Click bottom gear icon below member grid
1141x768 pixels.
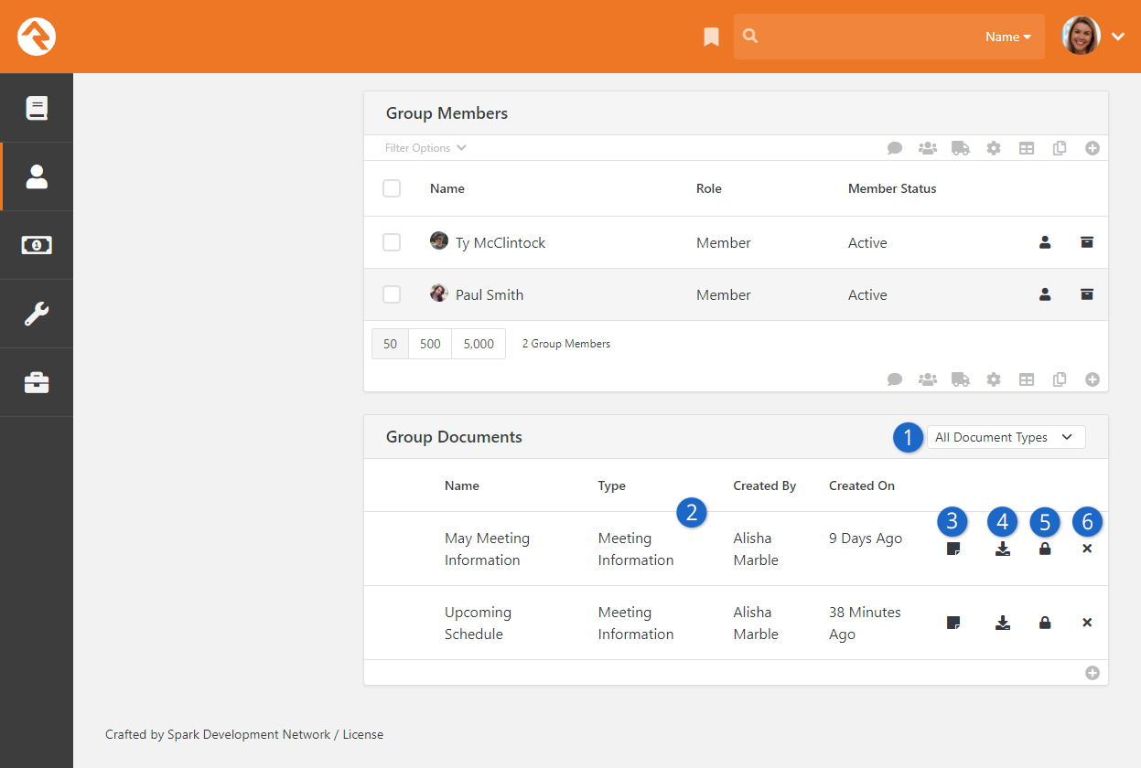pos(994,379)
